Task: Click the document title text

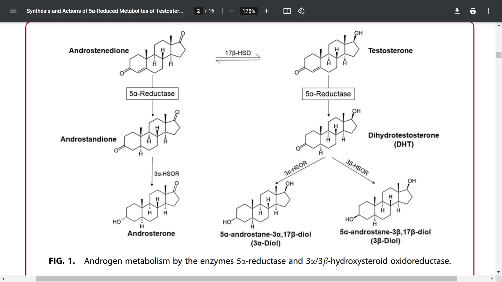Action: pos(105,11)
